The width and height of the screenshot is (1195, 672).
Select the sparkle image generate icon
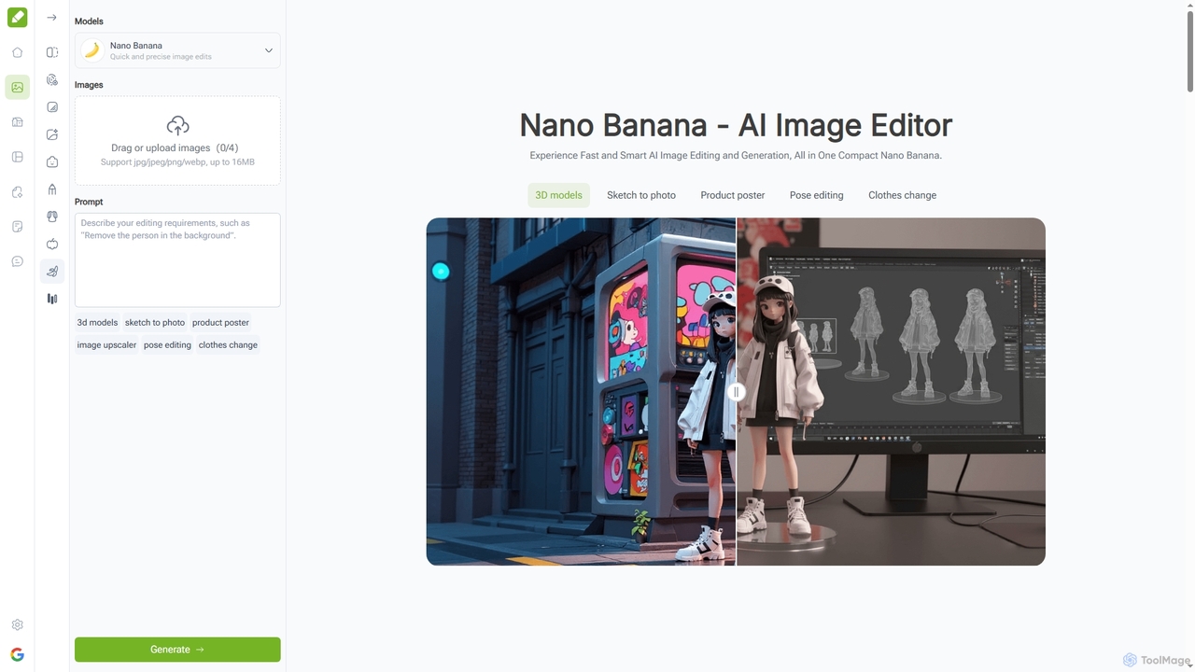[52, 134]
